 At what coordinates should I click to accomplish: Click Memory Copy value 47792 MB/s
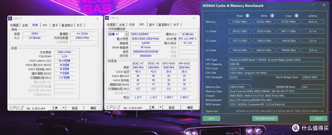coord(288,22)
